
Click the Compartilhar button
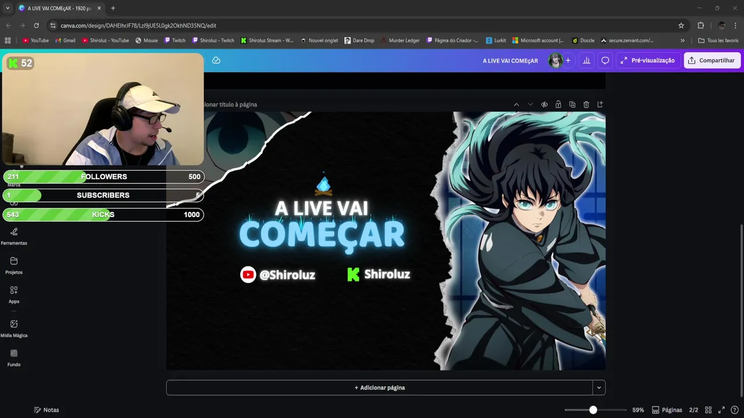pos(712,60)
